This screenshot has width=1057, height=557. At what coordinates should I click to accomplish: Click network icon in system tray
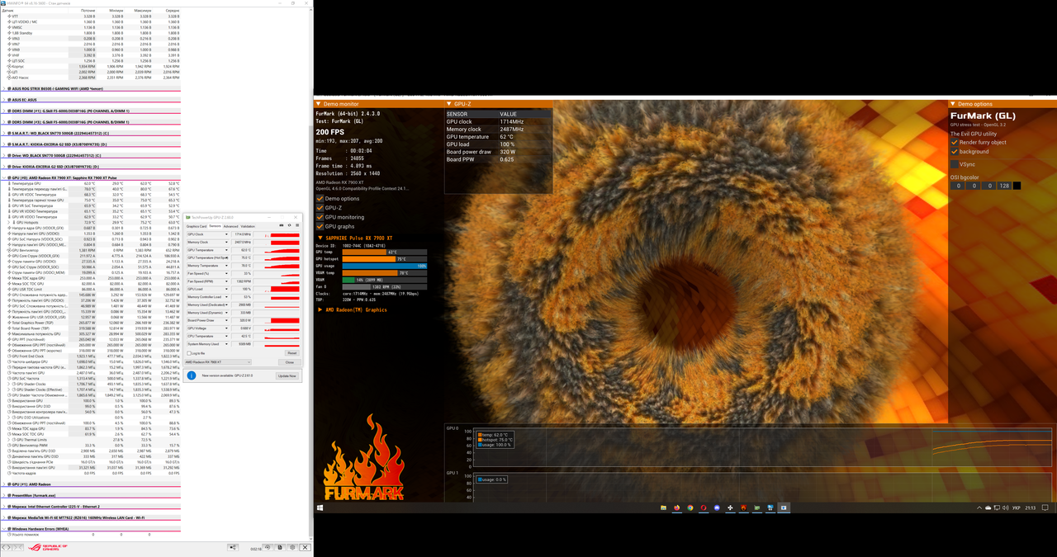[x=997, y=507]
